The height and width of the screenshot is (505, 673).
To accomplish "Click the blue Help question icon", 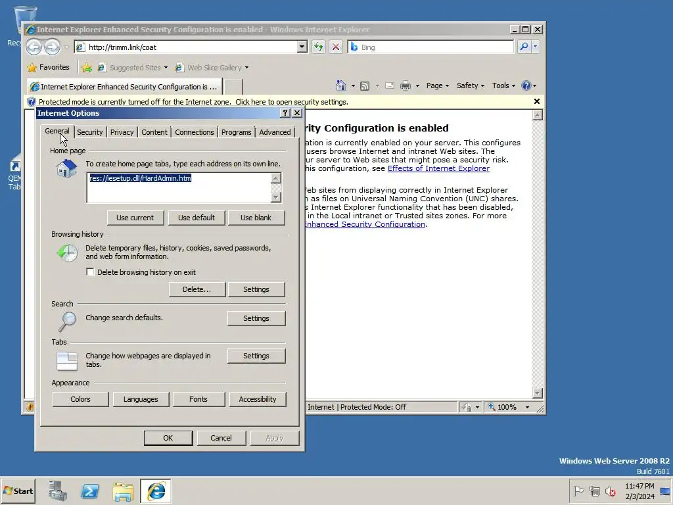I will [x=526, y=85].
